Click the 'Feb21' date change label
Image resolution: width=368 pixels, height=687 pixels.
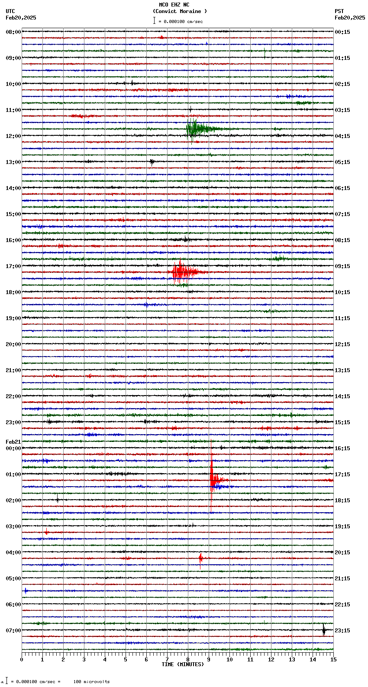pyautogui.click(x=13, y=442)
